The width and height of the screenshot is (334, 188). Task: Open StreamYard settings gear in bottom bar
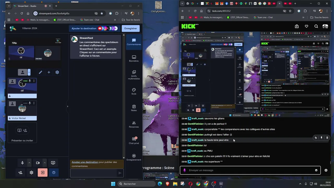coord(31,173)
